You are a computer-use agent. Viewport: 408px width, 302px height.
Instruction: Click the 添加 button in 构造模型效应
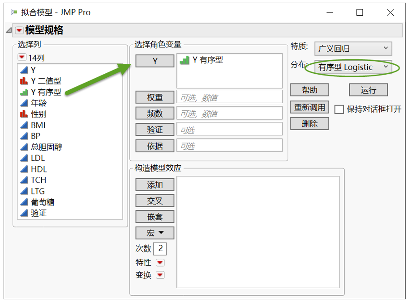coord(155,185)
